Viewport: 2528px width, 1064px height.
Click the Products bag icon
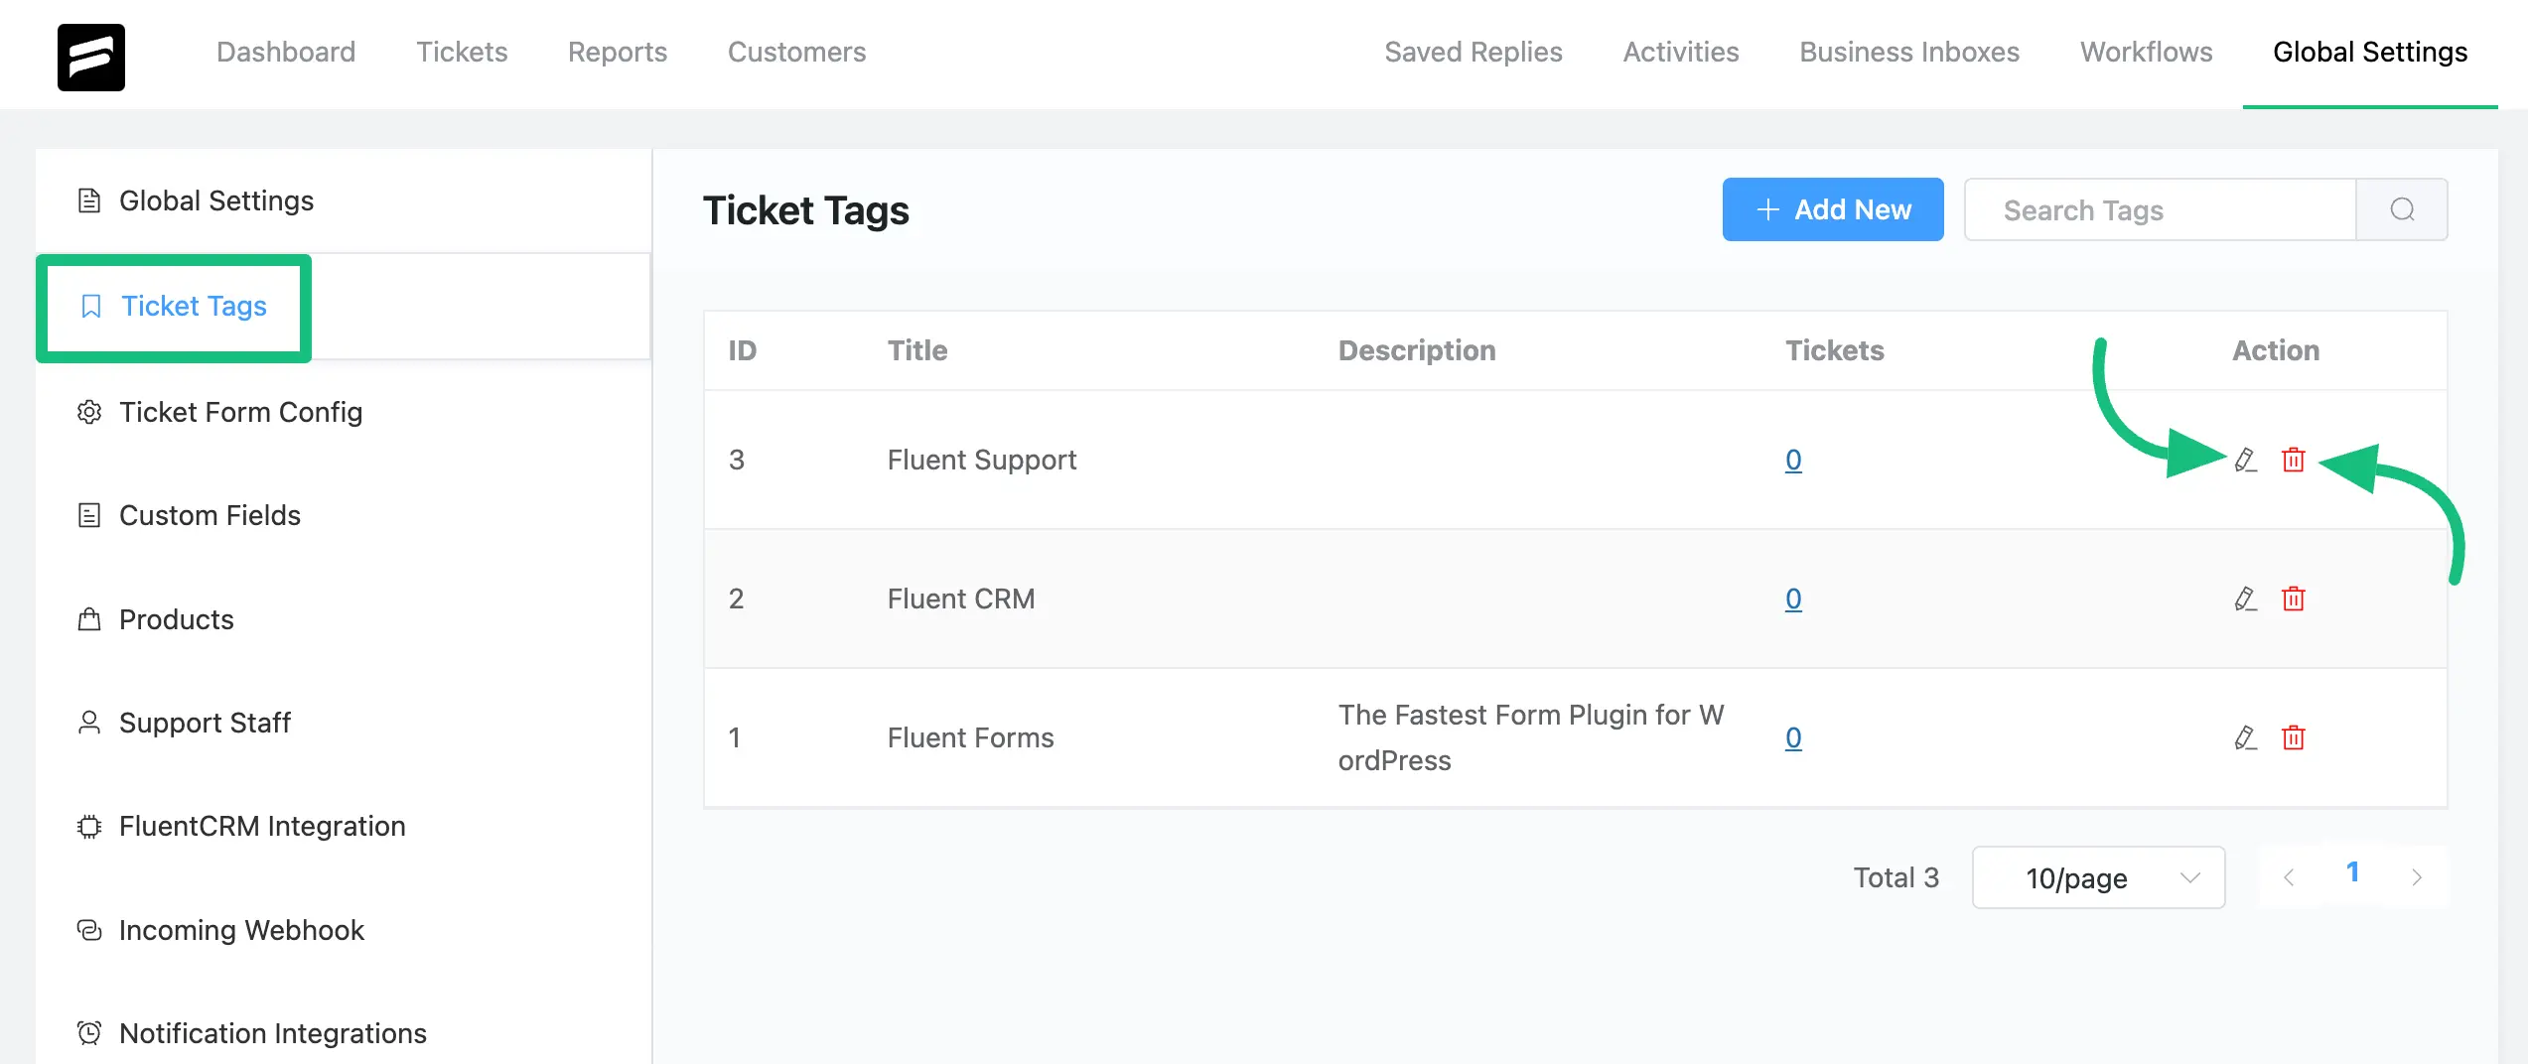pyautogui.click(x=89, y=619)
